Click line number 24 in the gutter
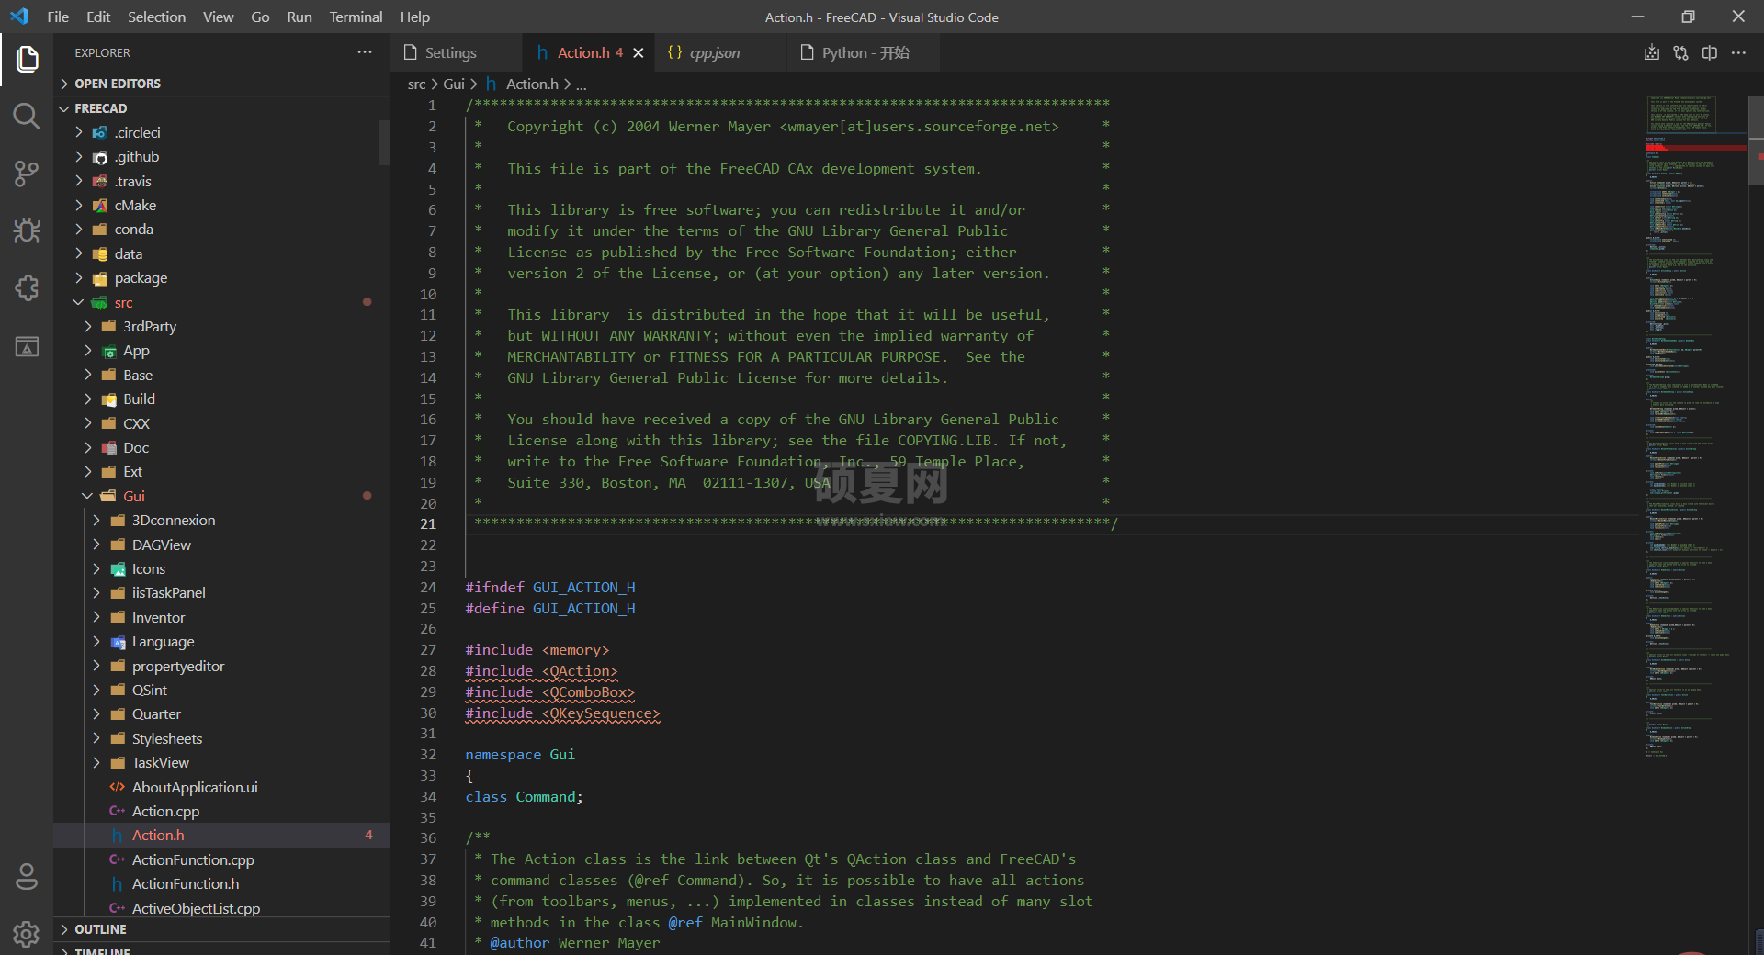This screenshot has width=1764, height=955. [428, 587]
